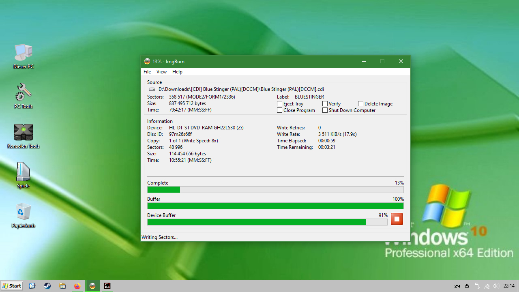Open File Explorer from the taskbar
The height and width of the screenshot is (292, 519).
tap(62, 286)
